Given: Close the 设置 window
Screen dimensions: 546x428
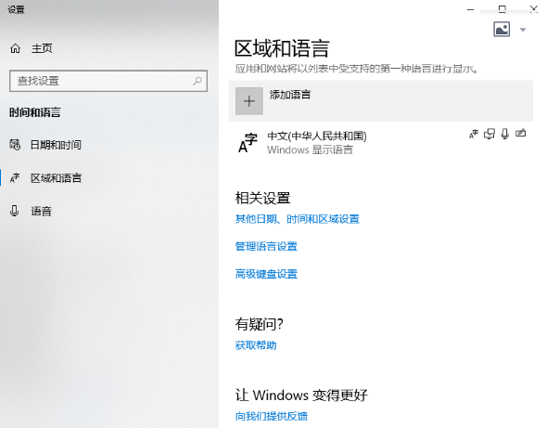Looking at the screenshot, I should pos(533,9).
